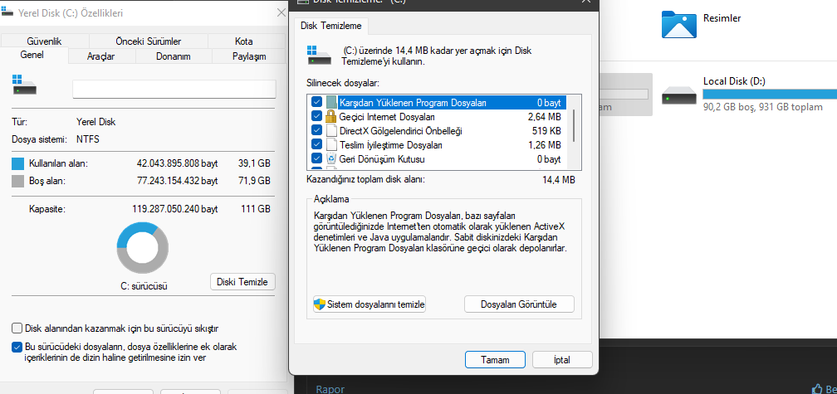Click the 119.287.050.240 bayt capacity value
The image size is (837, 394).
click(x=174, y=209)
